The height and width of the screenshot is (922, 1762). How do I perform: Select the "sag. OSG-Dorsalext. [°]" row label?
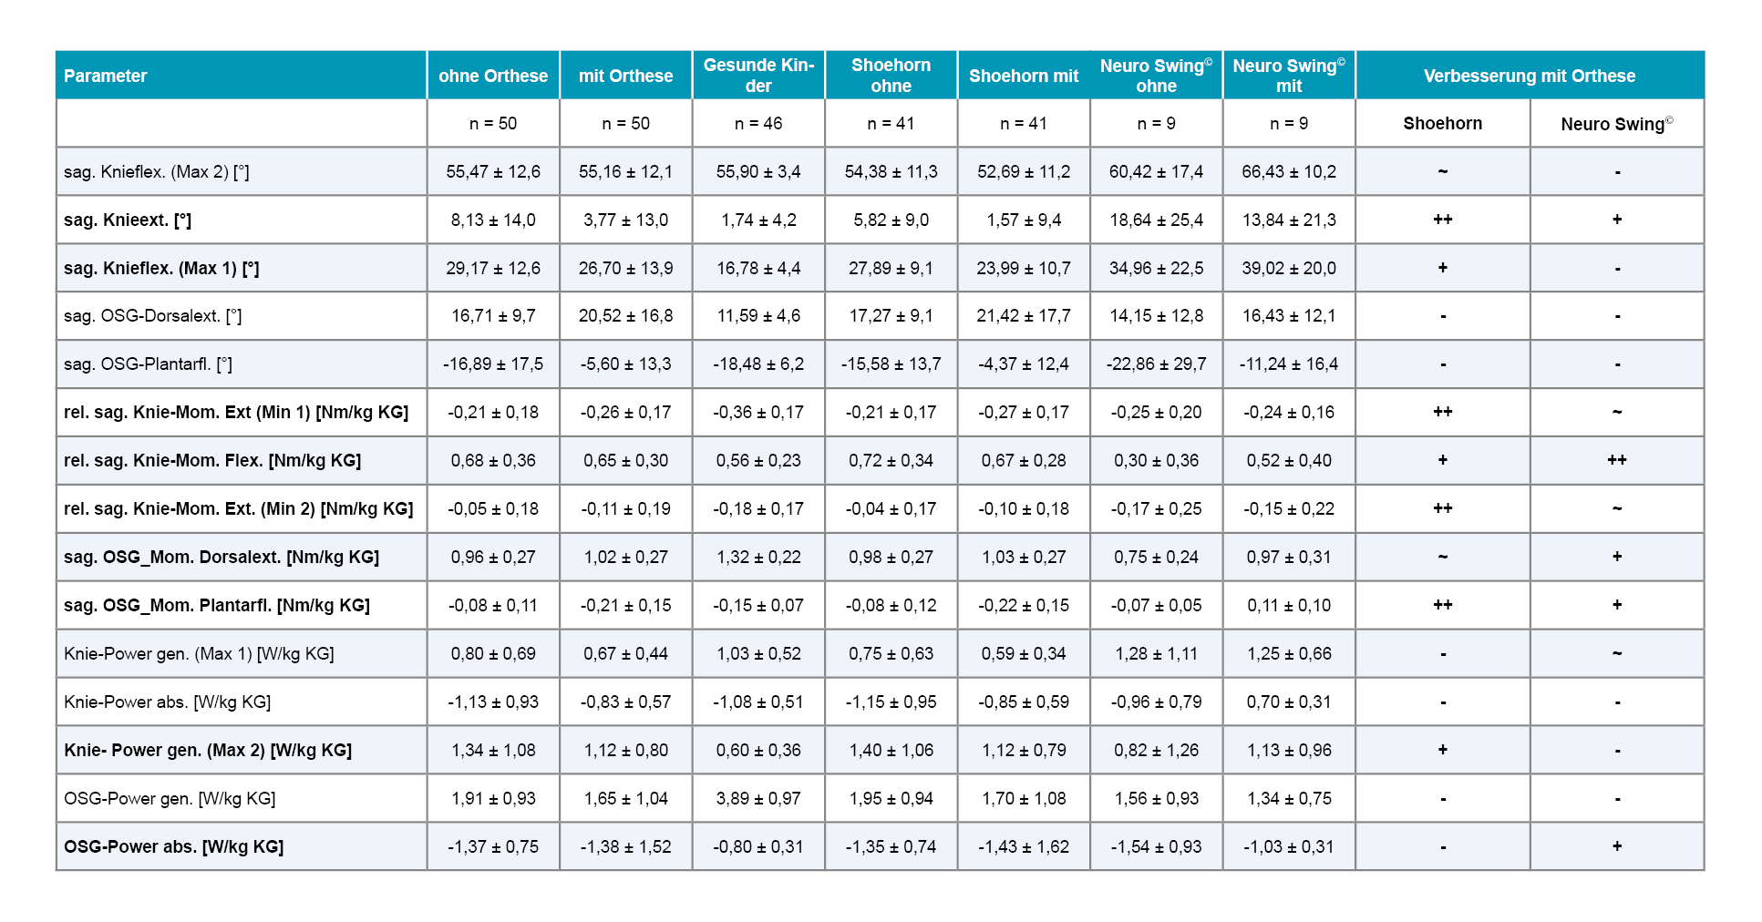[x=152, y=316]
